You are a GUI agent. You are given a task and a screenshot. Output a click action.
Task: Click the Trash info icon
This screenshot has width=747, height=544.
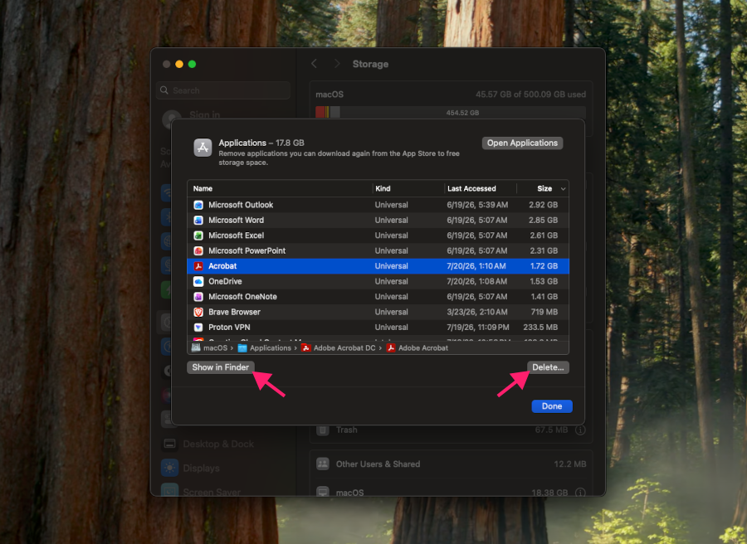(x=580, y=430)
